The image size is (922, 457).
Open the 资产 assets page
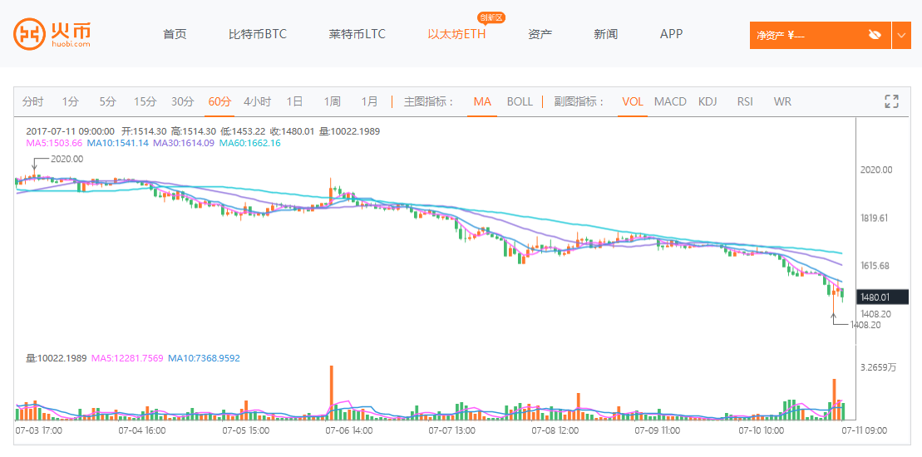tap(540, 34)
